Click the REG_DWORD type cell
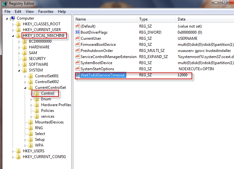This screenshot has height=169, width=234. click(x=150, y=32)
